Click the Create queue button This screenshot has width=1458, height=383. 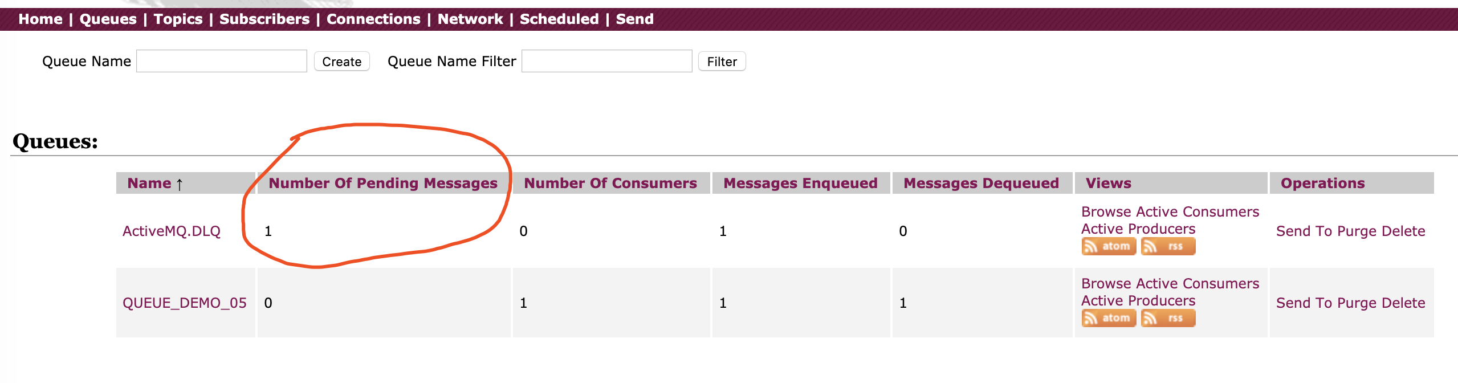[342, 62]
